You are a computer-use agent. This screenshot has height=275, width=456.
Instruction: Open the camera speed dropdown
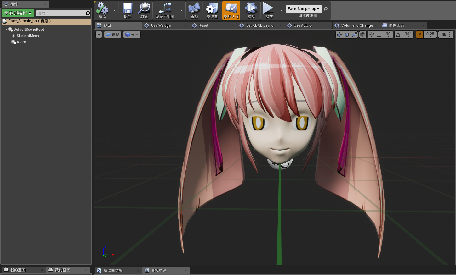point(446,35)
